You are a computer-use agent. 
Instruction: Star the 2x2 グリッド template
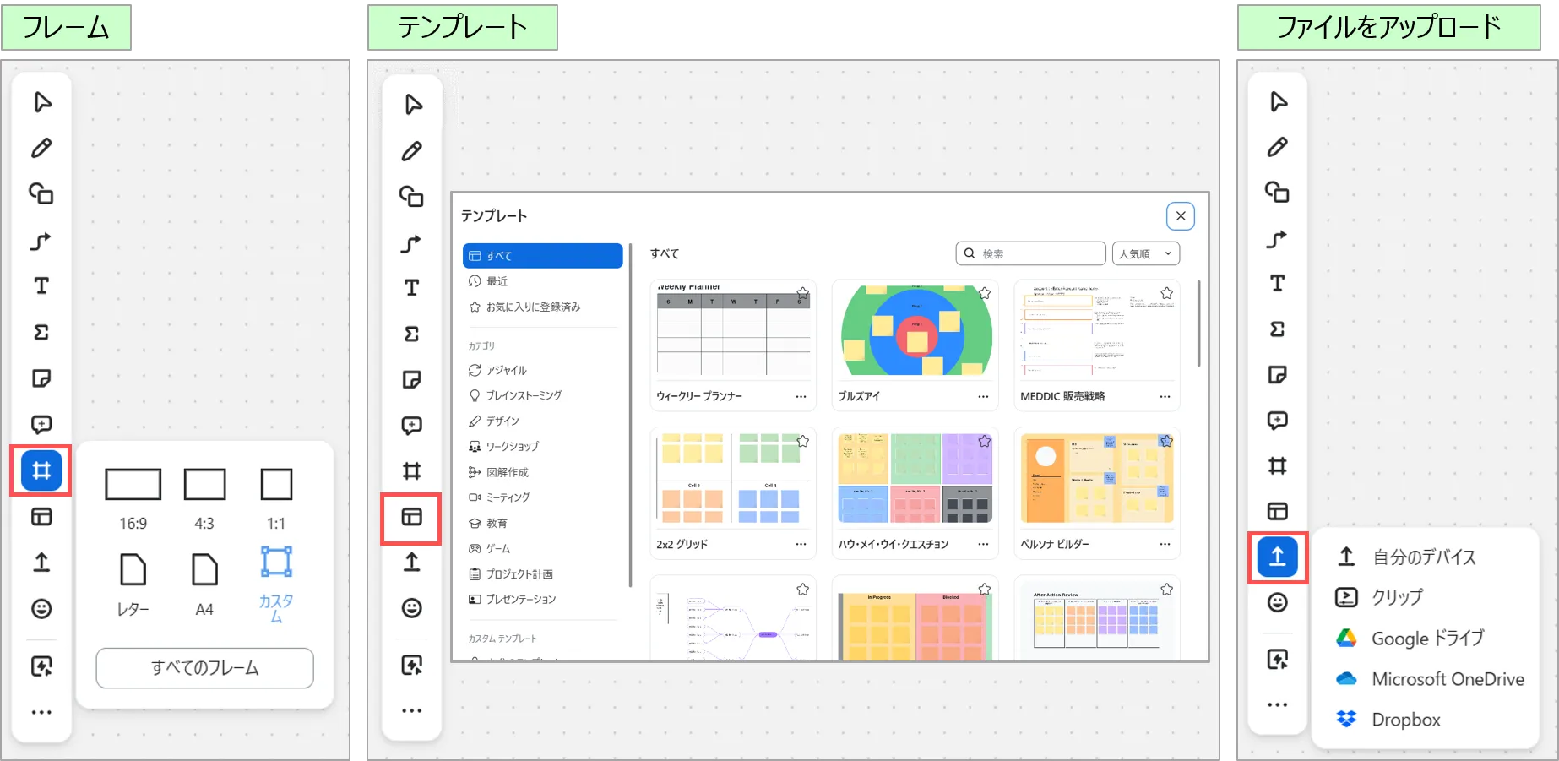pyautogui.click(x=802, y=441)
